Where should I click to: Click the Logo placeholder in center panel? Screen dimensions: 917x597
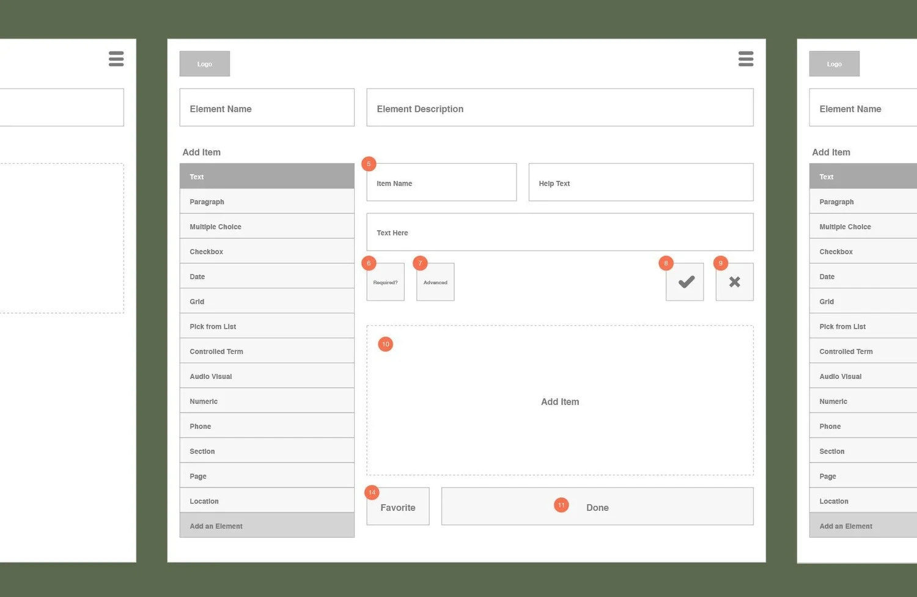pos(205,64)
